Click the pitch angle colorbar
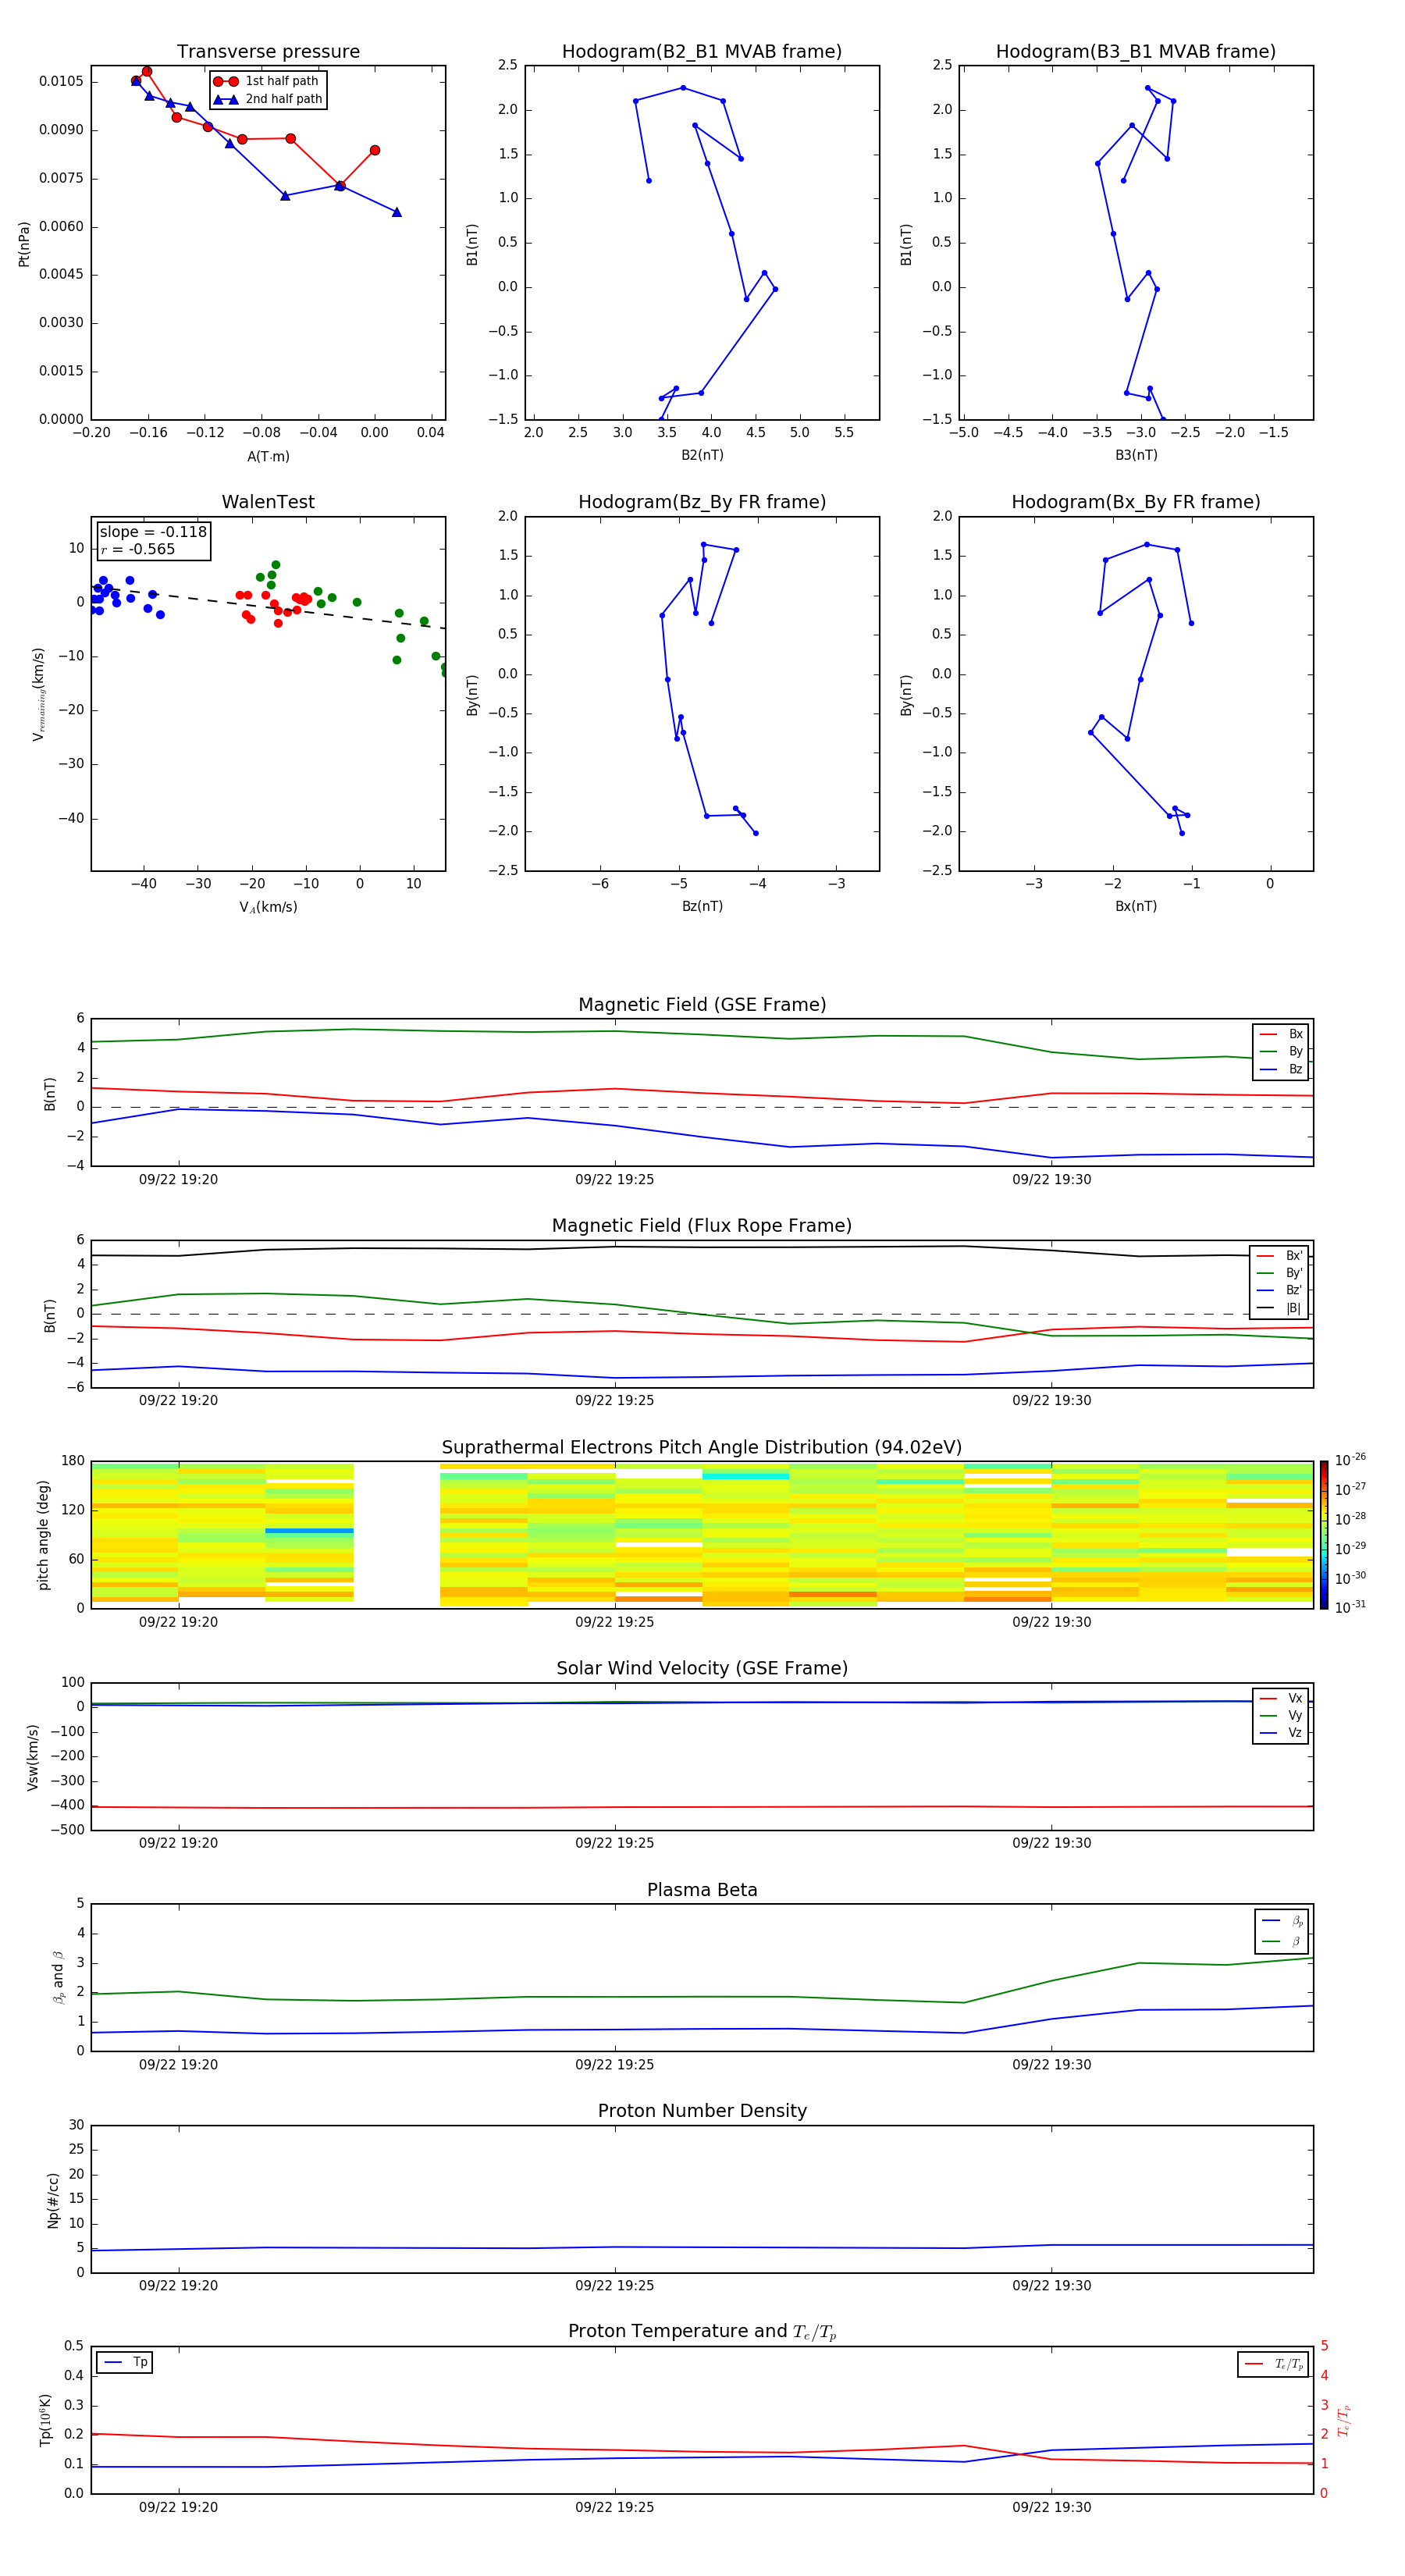This screenshot has height=2576, width=1405. (1323, 1535)
